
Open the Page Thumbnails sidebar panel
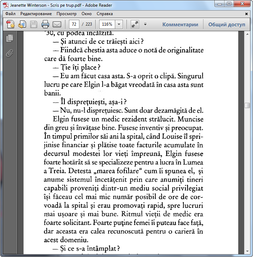(x=9, y=38)
